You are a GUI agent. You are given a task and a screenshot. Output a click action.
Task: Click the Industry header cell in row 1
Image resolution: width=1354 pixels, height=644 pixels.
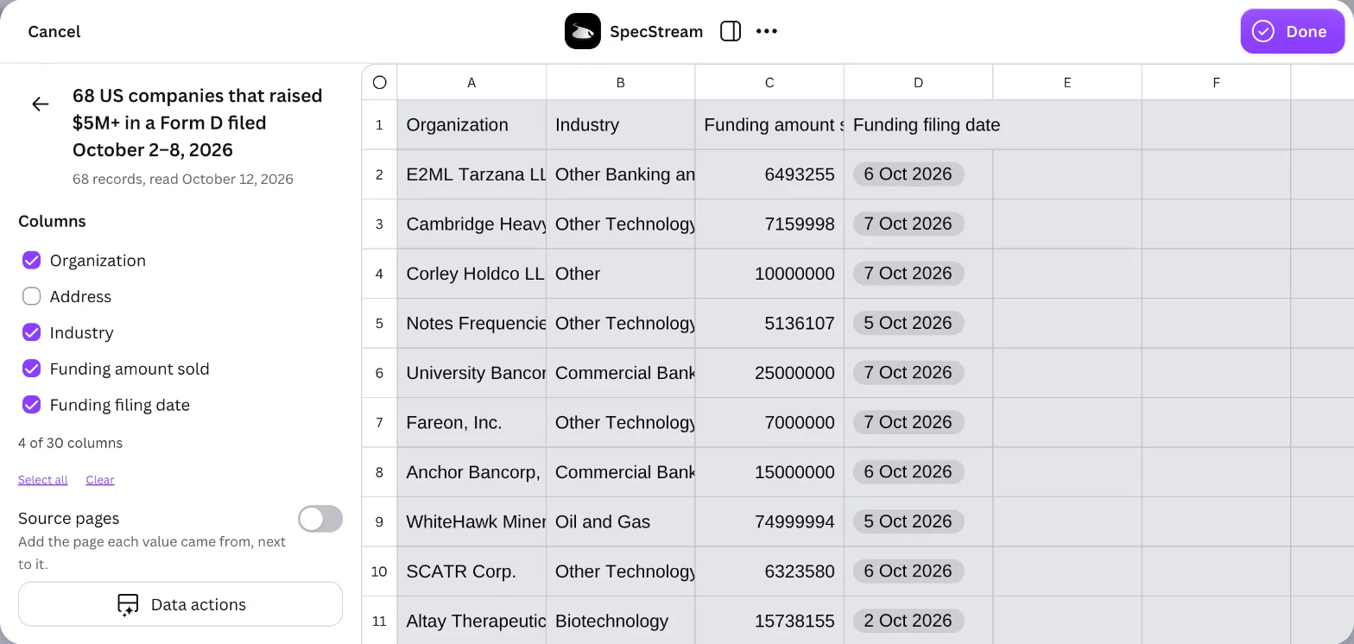621,124
